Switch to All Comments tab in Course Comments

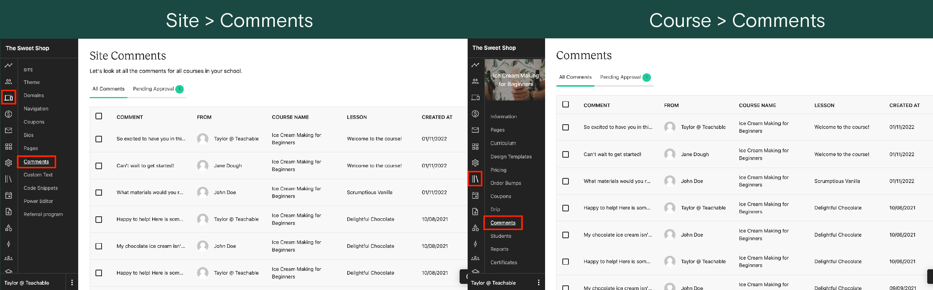point(575,77)
